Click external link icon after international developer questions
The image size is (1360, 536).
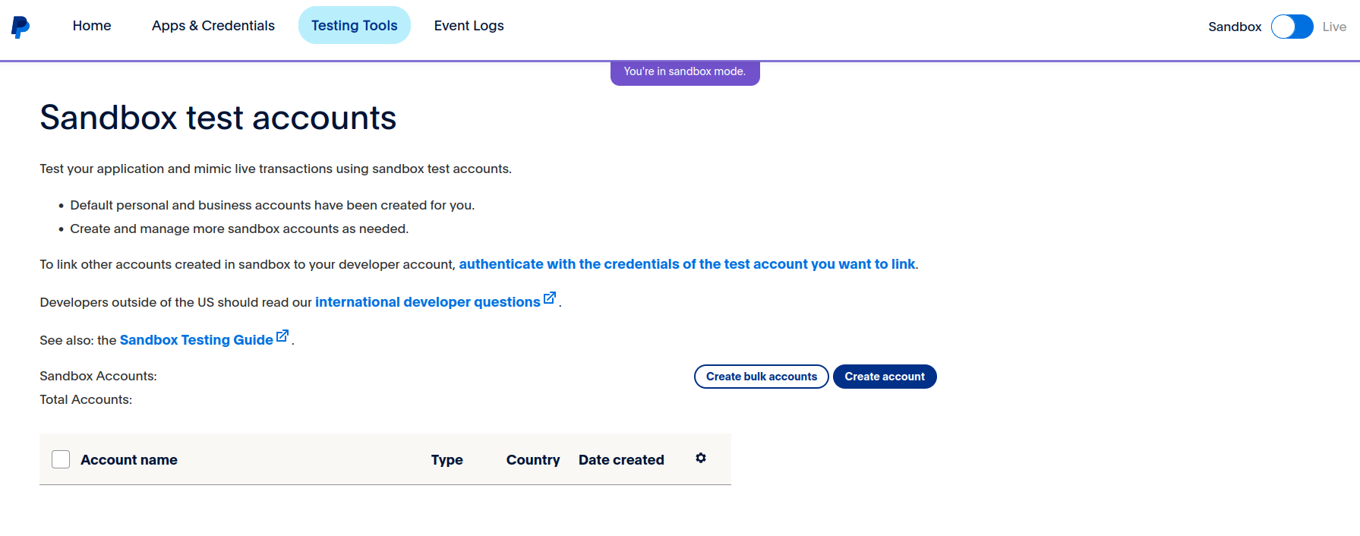550,298
